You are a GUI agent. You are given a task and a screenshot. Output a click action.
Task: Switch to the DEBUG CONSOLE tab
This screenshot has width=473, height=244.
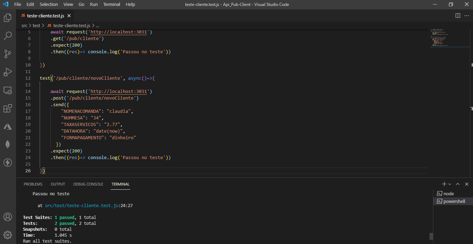click(x=88, y=184)
